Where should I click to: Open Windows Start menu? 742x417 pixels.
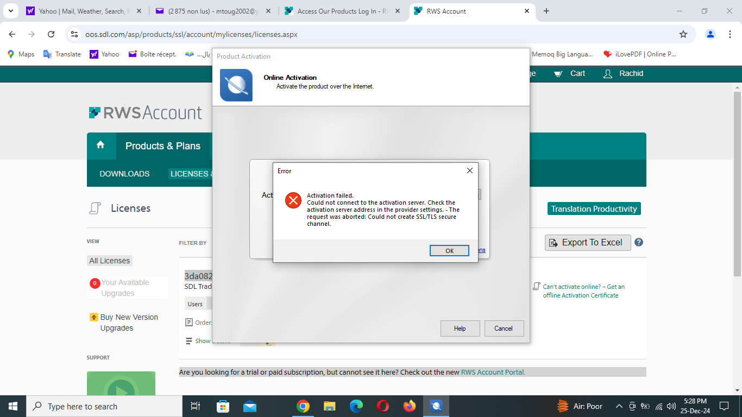pyautogui.click(x=13, y=406)
